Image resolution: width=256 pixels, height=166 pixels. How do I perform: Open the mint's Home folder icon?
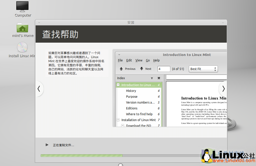[x=22, y=28]
